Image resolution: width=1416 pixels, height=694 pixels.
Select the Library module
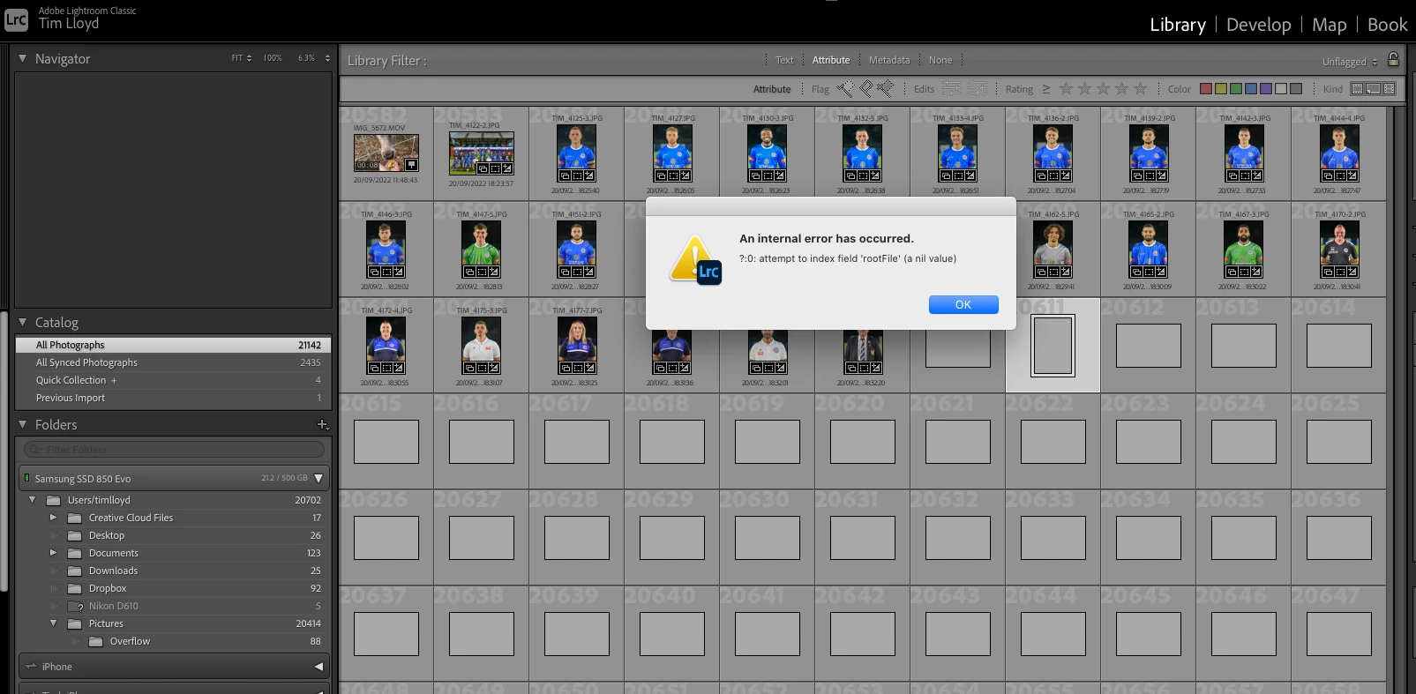(x=1178, y=25)
